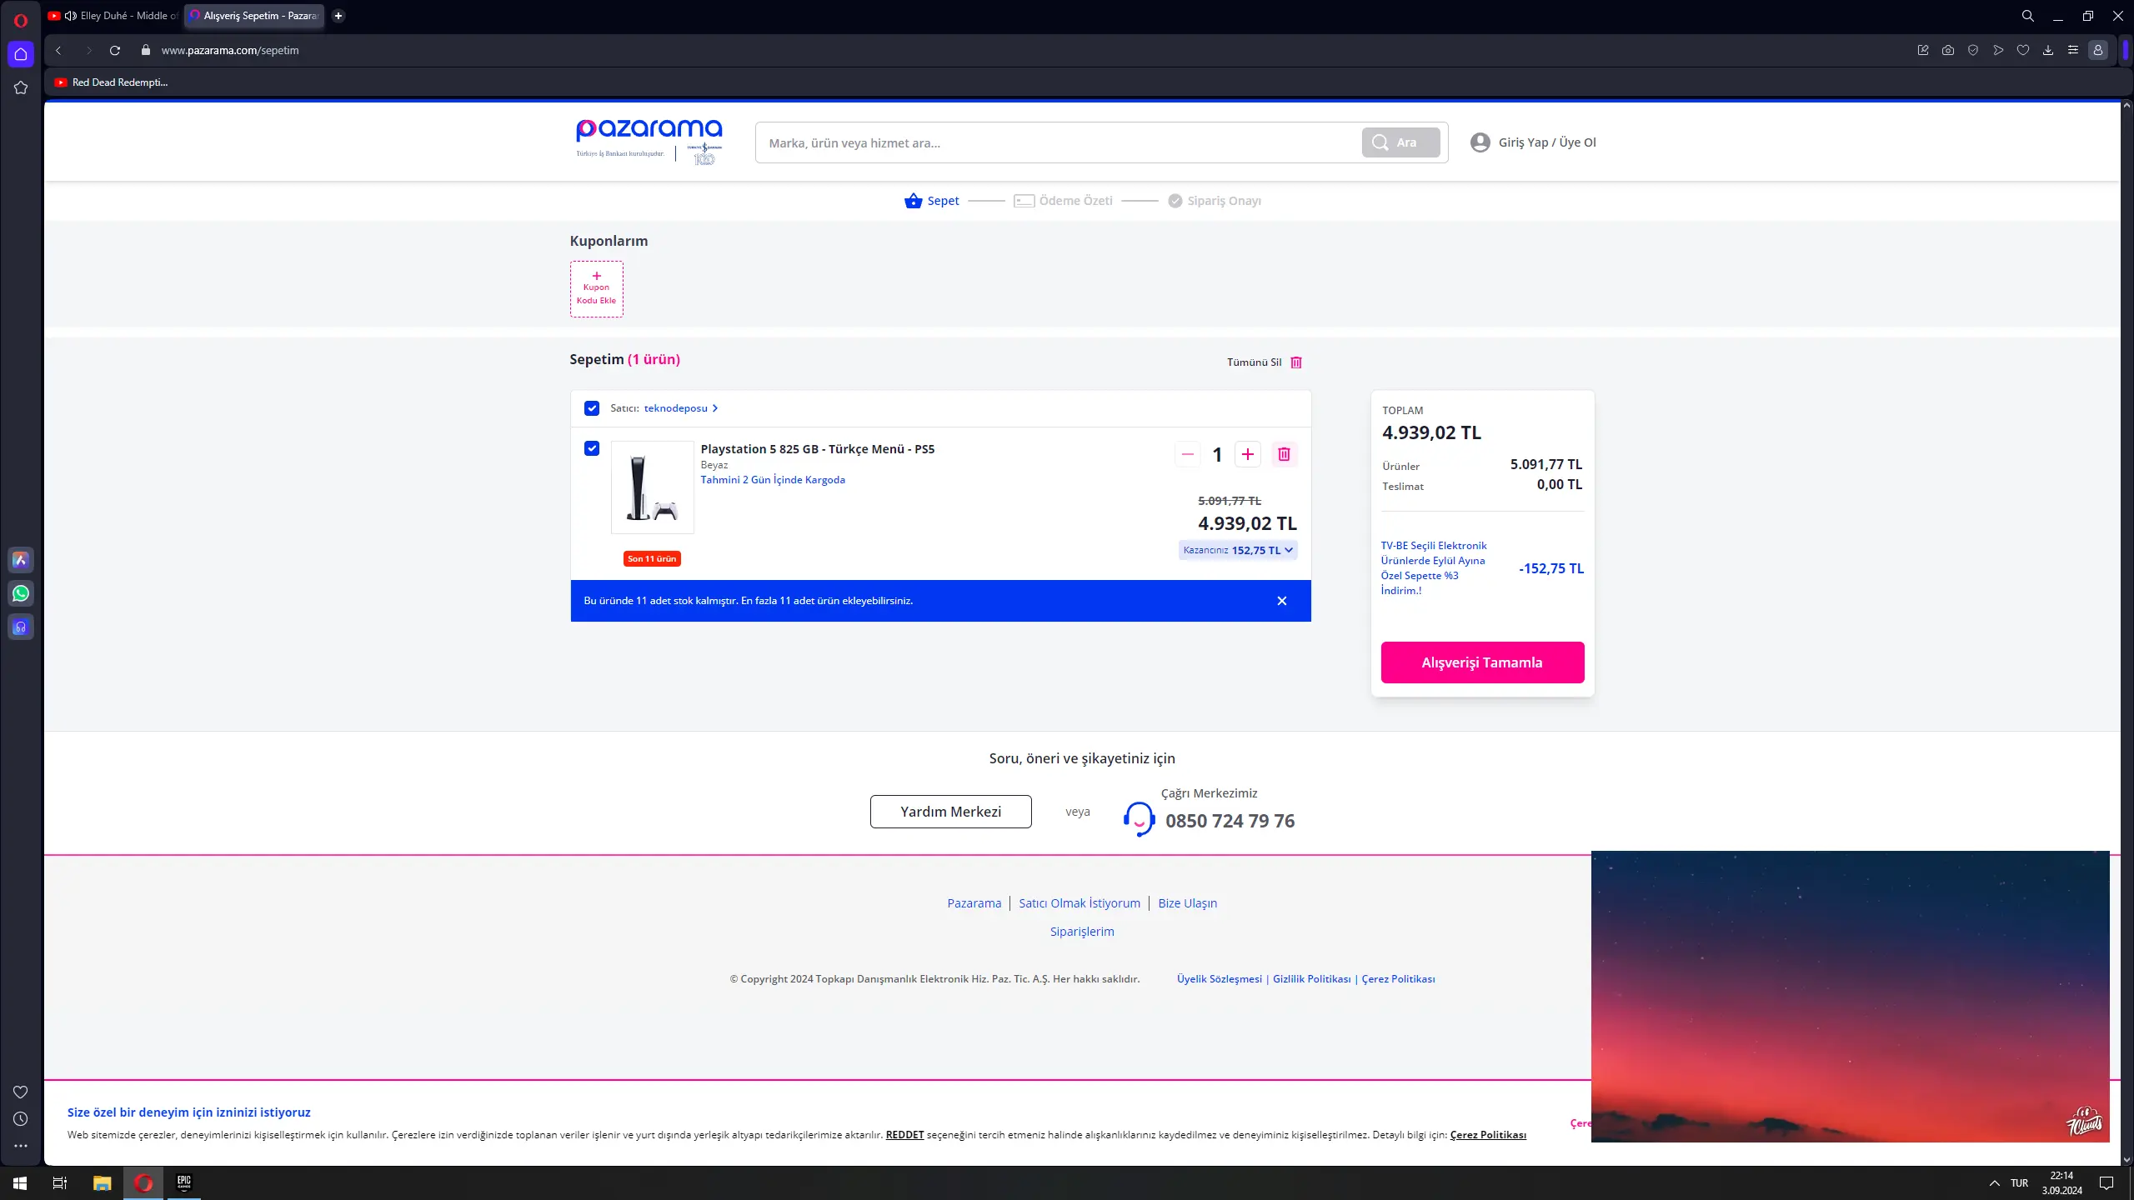Click the browser address bar URL
This screenshot has width=2134, height=1200.
(x=230, y=50)
